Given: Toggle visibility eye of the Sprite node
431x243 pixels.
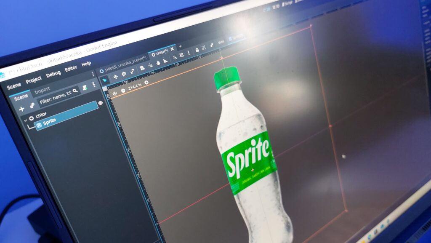Looking at the screenshot, I should [x=101, y=103].
